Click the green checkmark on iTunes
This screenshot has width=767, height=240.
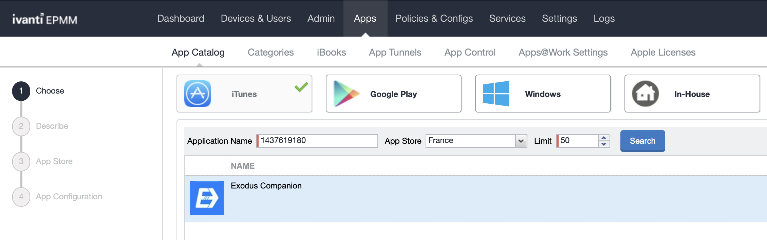click(x=301, y=87)
